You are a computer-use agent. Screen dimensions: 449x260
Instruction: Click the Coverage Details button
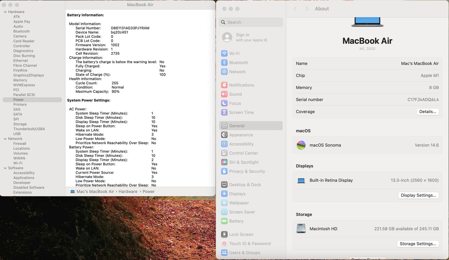point(428,112)
